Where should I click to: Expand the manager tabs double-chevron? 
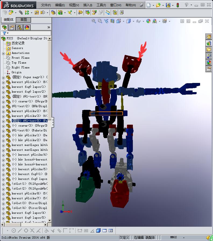pos(49,27)
